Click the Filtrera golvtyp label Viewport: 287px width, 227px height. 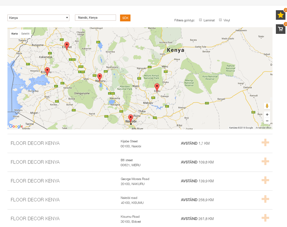[184, 20]
